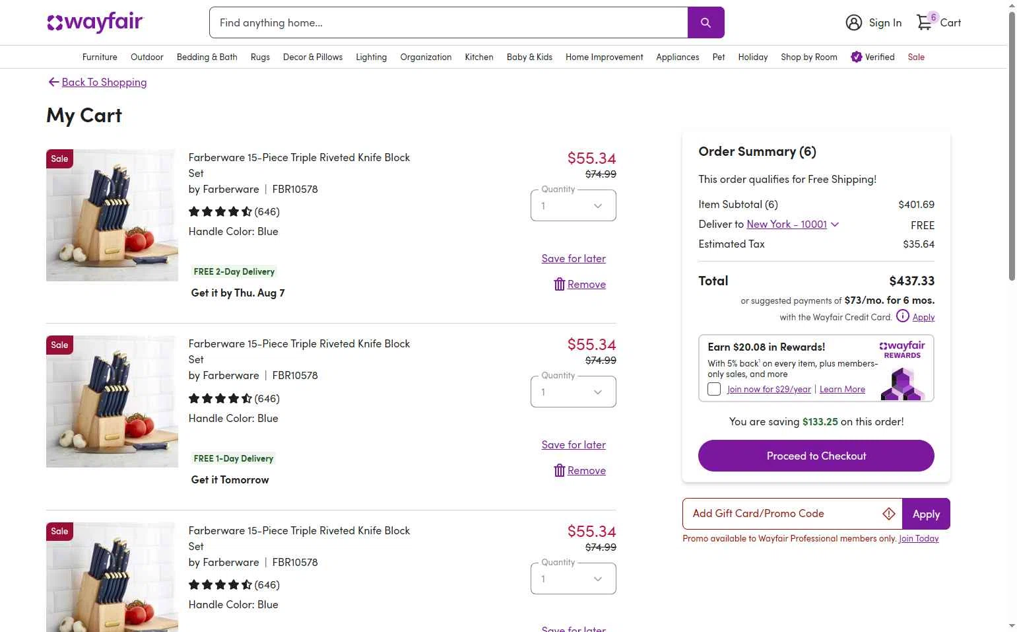Click the promo code warning diamond icon
Image resolution: width=1017 pixels, height=632 pixels.
889,514
